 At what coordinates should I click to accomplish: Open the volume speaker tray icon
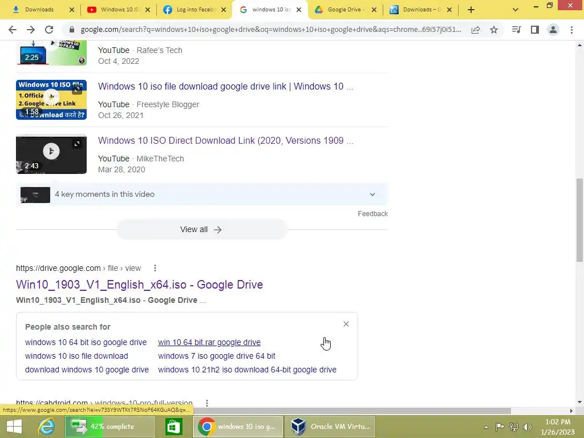tap(528, 427)
